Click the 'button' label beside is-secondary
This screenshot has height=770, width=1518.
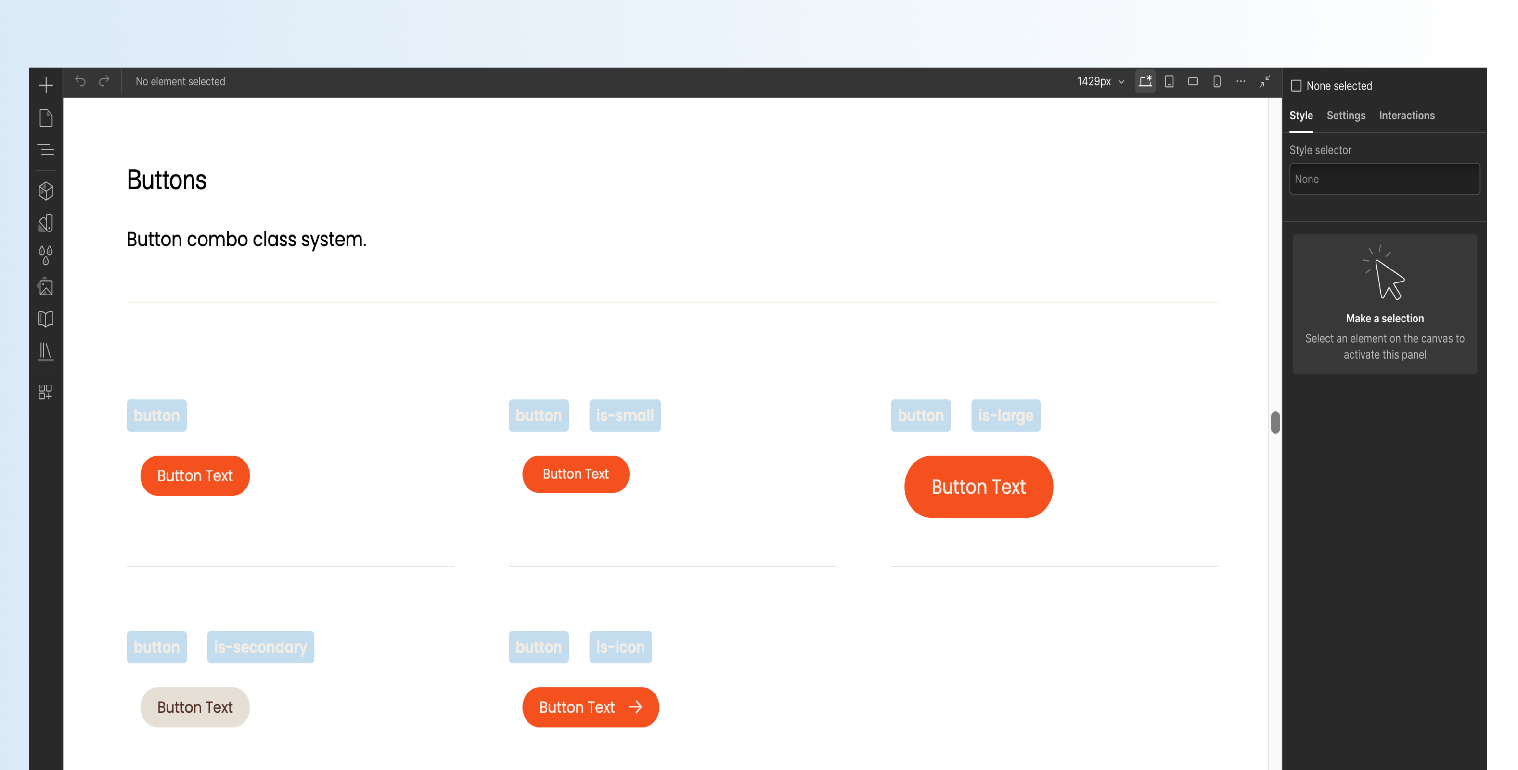[x=157, y=647]
